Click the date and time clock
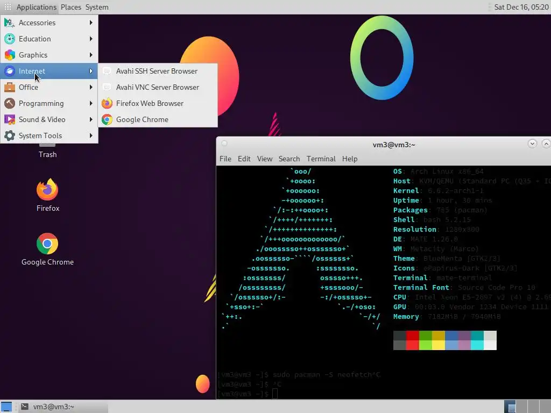Viewport: 551px width, 413px height. [x=521, y=7]
